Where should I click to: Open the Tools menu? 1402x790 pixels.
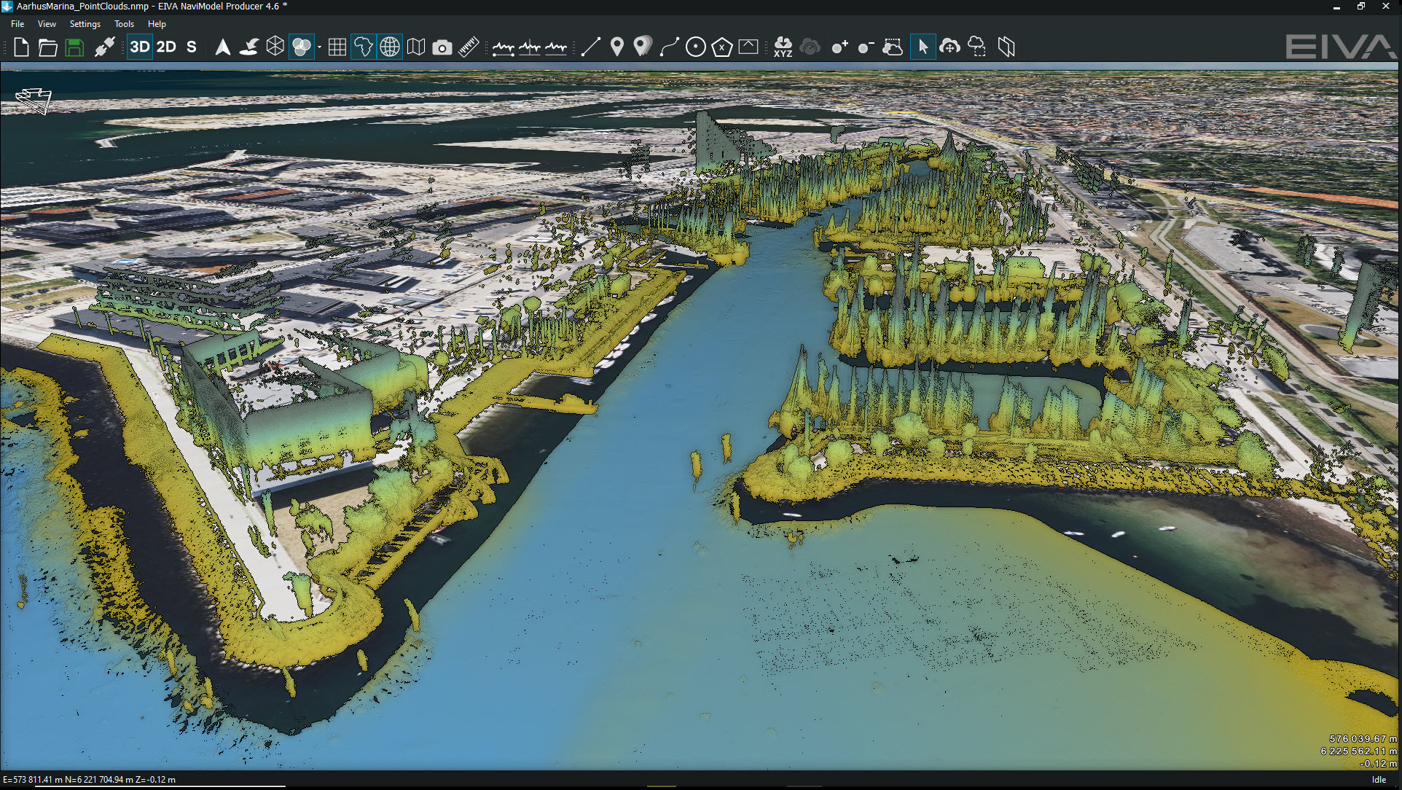[x=124, y=24]
